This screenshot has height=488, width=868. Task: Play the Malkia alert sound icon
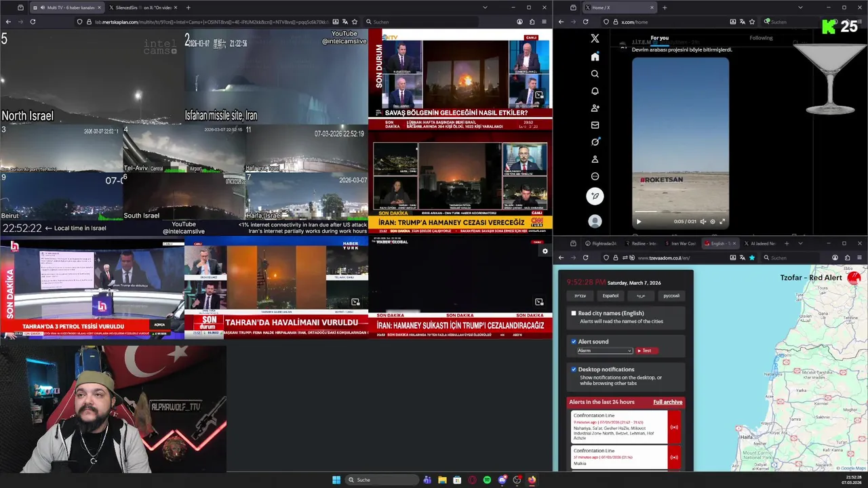[674, 457]
